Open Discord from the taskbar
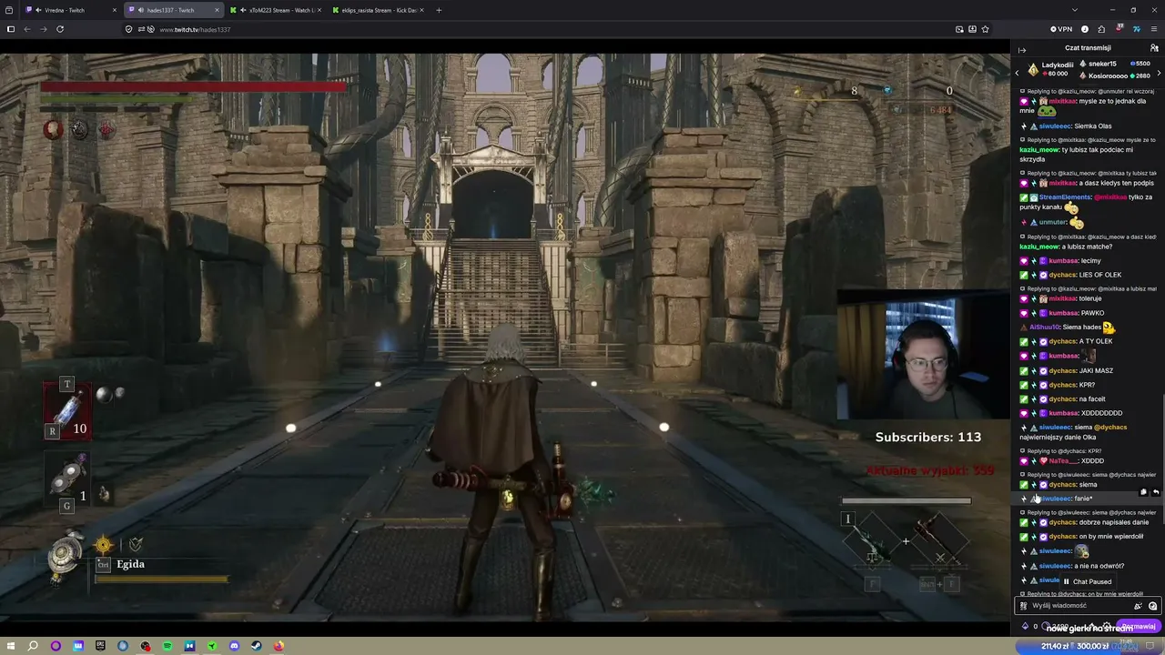The width and height of the screenshot is (1165, 655). pyautogui.click(x=234, y=646)
